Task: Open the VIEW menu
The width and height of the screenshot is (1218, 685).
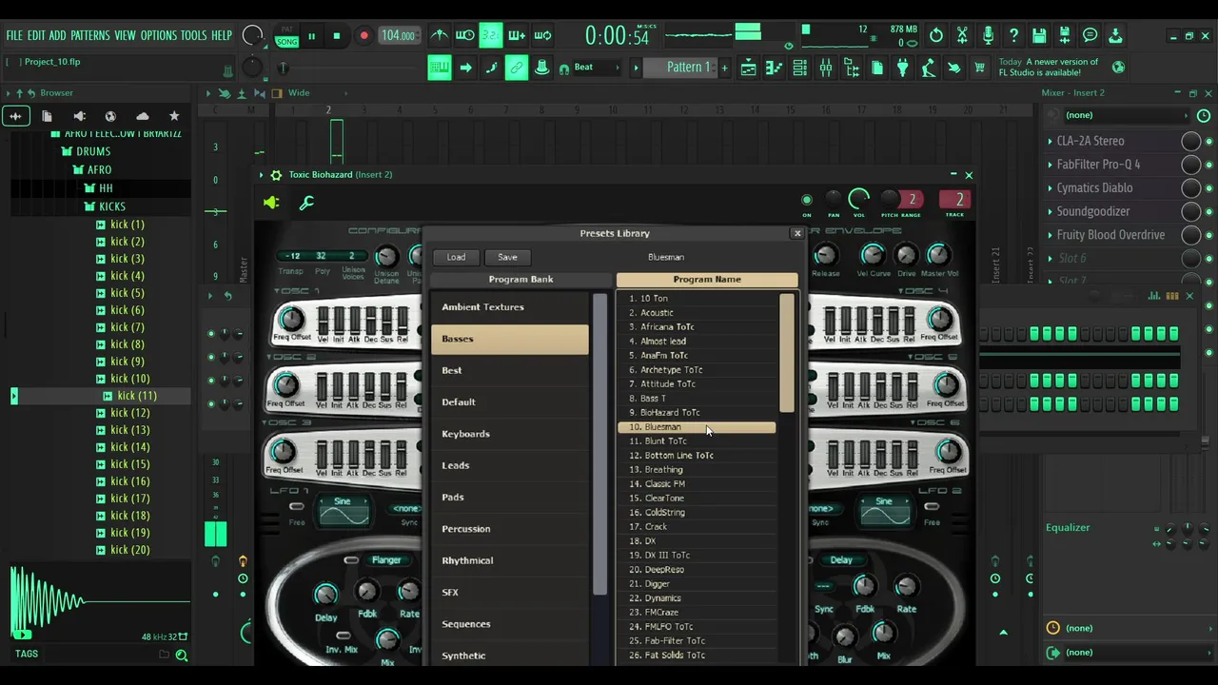Action: point(125,35)
